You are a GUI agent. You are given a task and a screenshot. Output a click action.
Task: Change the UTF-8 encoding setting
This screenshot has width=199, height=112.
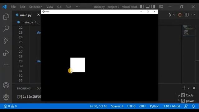click(x=131, y=106)
